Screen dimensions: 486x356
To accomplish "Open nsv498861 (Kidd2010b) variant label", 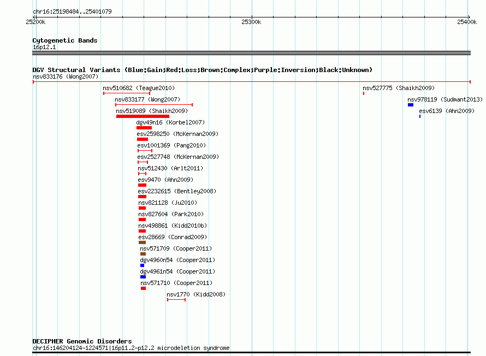I will point(173,226).
